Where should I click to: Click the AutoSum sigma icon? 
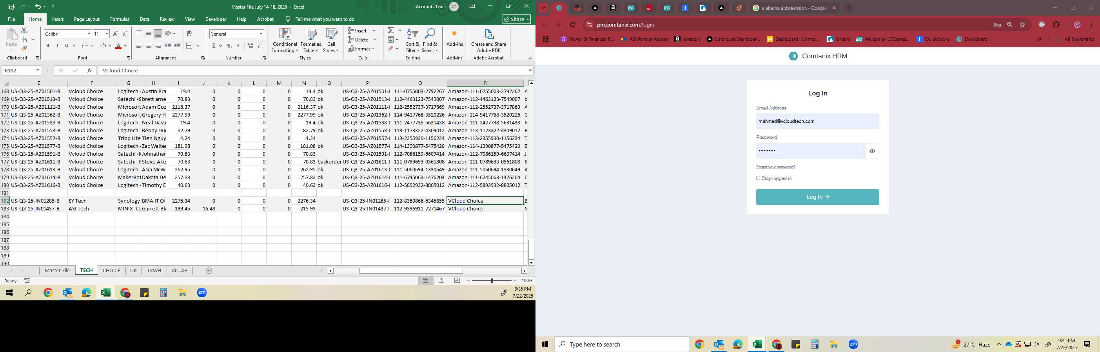pyautogui.click(x=391, y=31)
